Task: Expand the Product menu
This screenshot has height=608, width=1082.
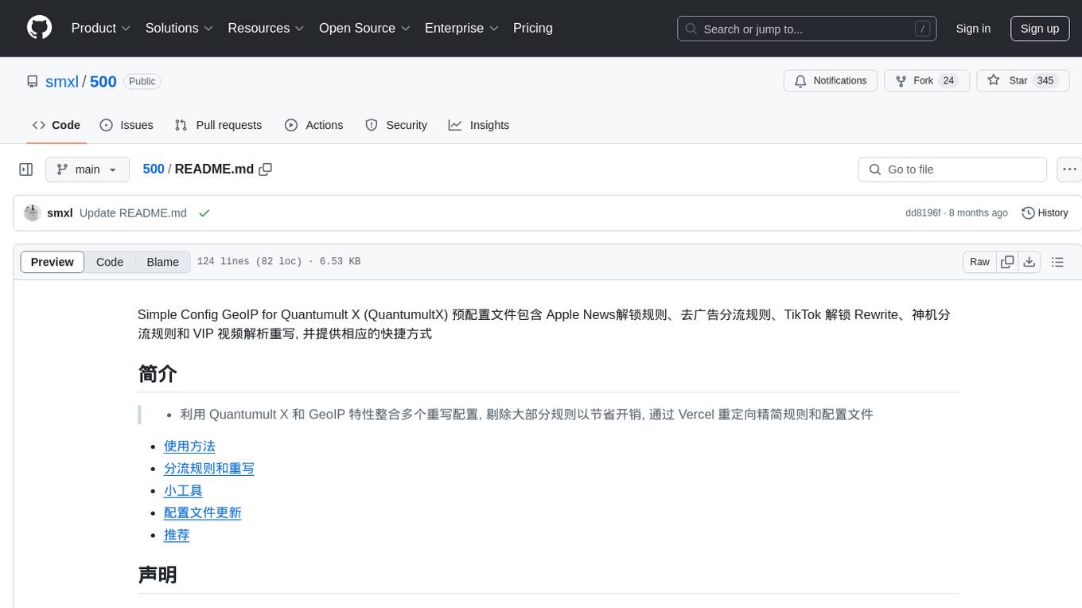Action: pyautogui.click(x=101, y=28)
